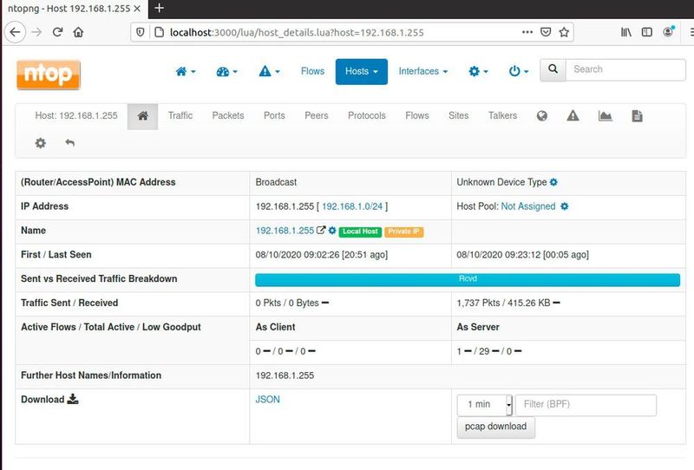The image size is (694, 470).
Task: Close the ntopng host tab
Action: point(137,9)
